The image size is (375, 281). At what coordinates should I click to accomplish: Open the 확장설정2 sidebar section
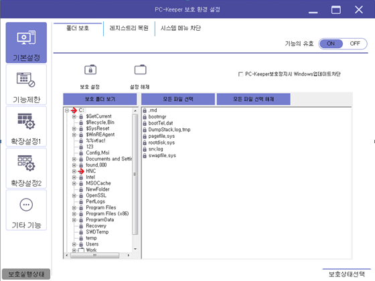[x=26, y=168]
